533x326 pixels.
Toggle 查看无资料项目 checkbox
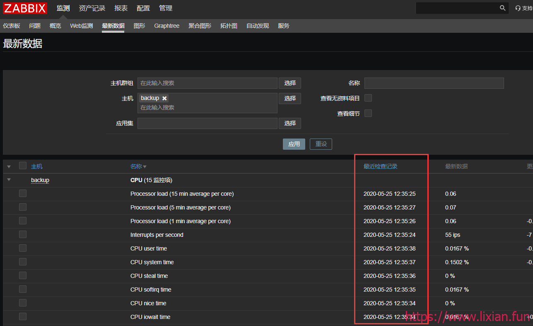click(x=368, y=98)
